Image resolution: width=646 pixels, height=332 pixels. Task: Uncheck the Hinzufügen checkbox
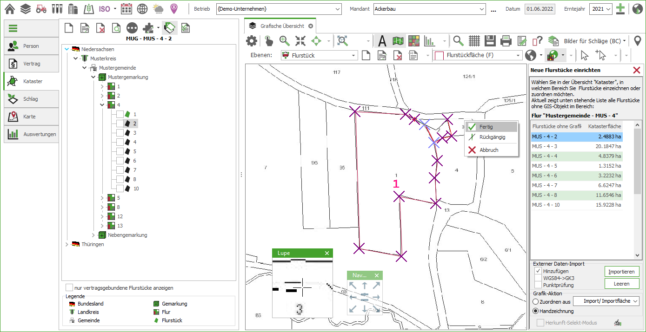538,271
